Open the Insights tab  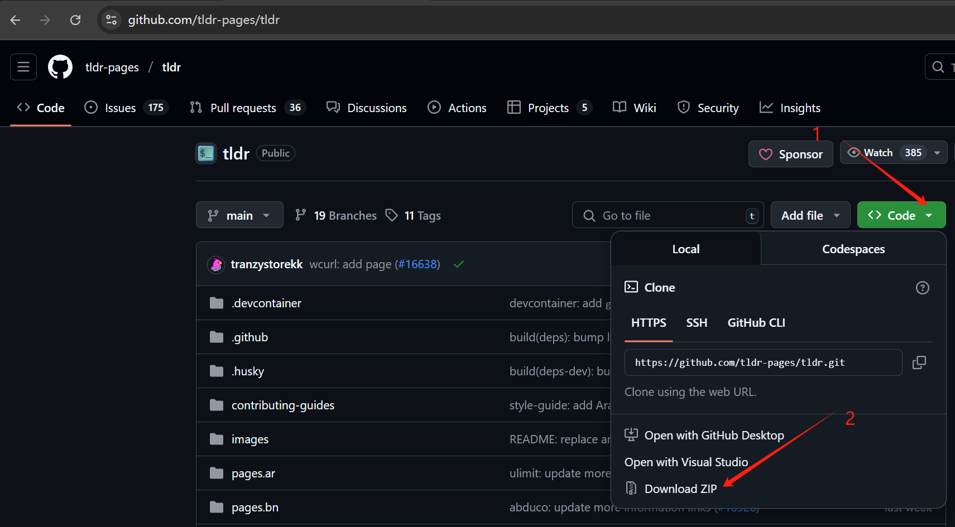click(x=790, y=108)
